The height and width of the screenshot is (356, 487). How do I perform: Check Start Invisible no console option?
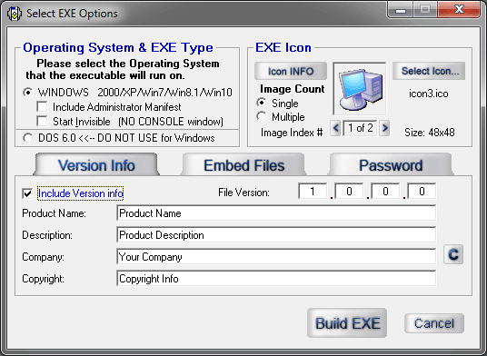(42, 121)
